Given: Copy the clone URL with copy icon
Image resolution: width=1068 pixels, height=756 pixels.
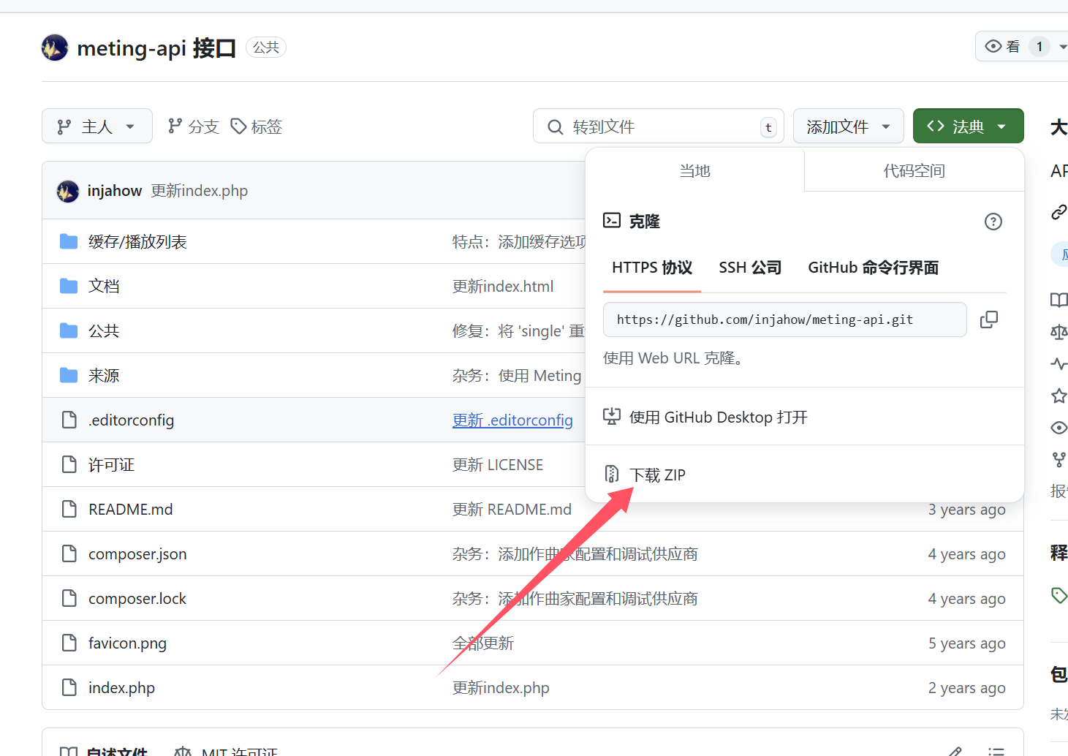Looking at the screenshot, I should click(x=989, y=320).
